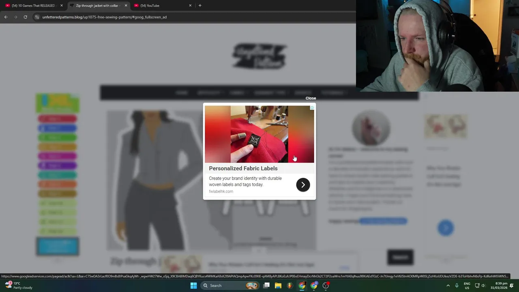Open a new browser tab
Viewport: 519px width, 292px height.
point(200,6)
